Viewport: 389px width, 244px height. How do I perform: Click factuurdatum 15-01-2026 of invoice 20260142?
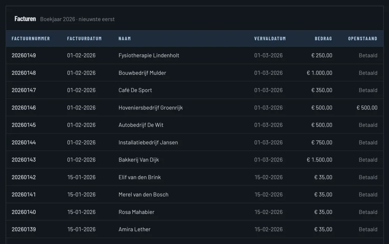[81, 177]
